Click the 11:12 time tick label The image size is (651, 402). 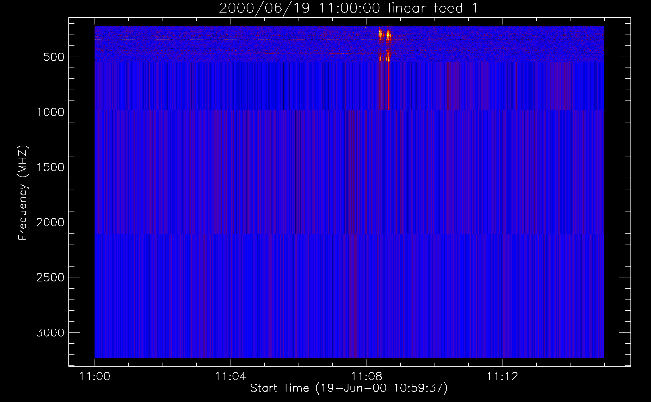(x=502, y=377)
